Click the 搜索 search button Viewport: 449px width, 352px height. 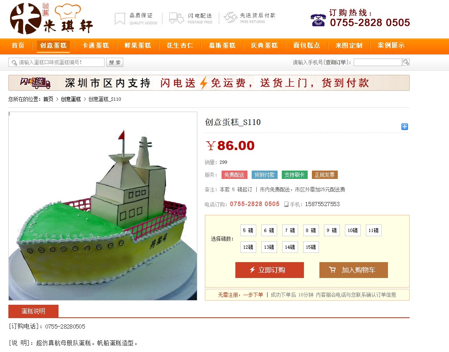tap(115, 62)
